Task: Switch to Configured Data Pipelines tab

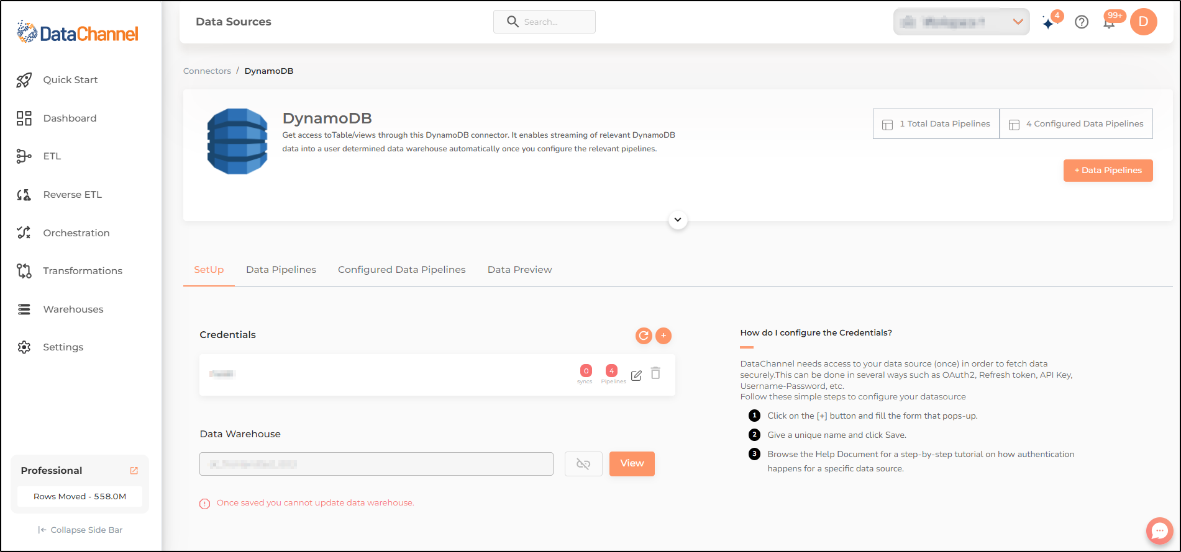Action: tap(402, 270)
